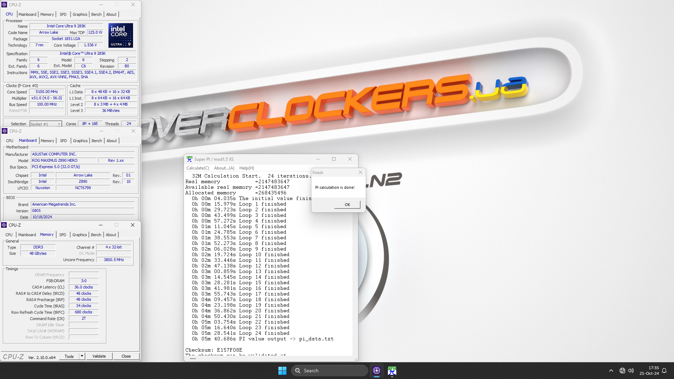Maximize the Super PI window
This screenshot has height=379, width=674.
tap(334, 159)
